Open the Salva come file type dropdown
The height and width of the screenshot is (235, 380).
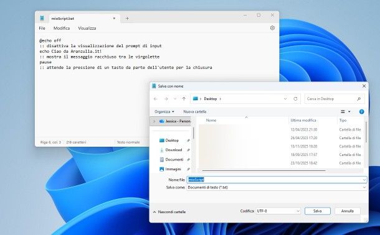(277, 187)
